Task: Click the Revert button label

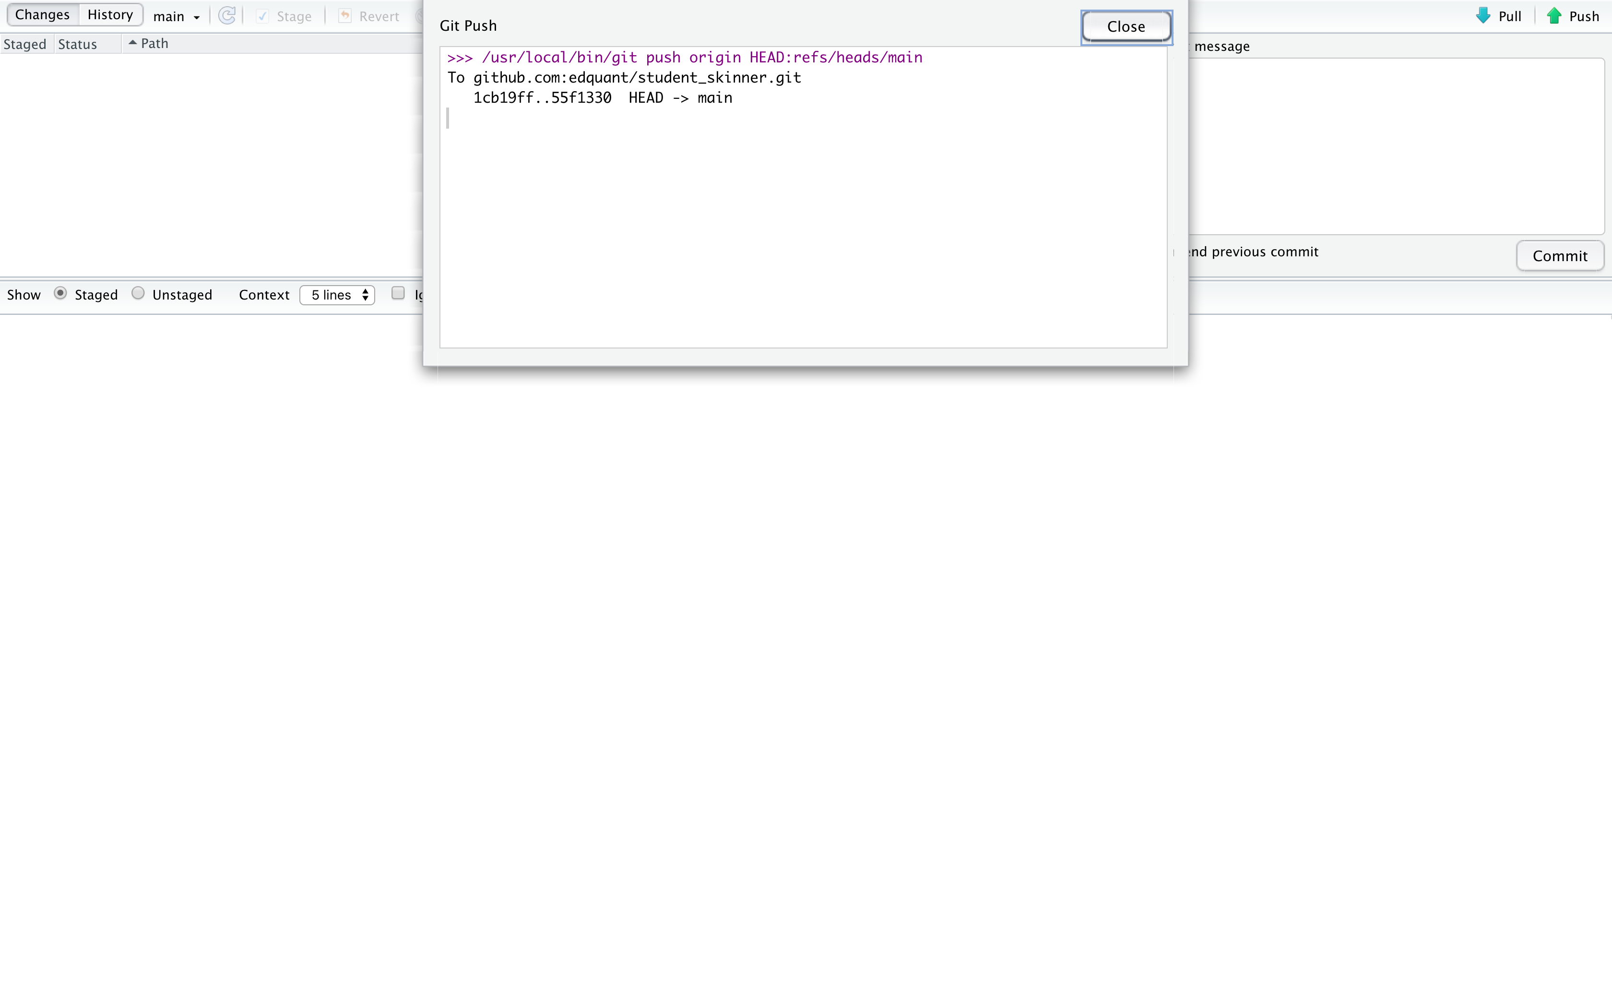Action: click(x=379, y=17)
